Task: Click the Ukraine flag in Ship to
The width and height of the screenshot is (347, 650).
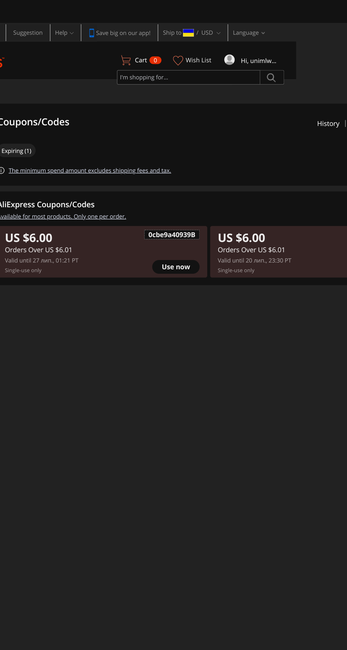Action: (188, 33)
